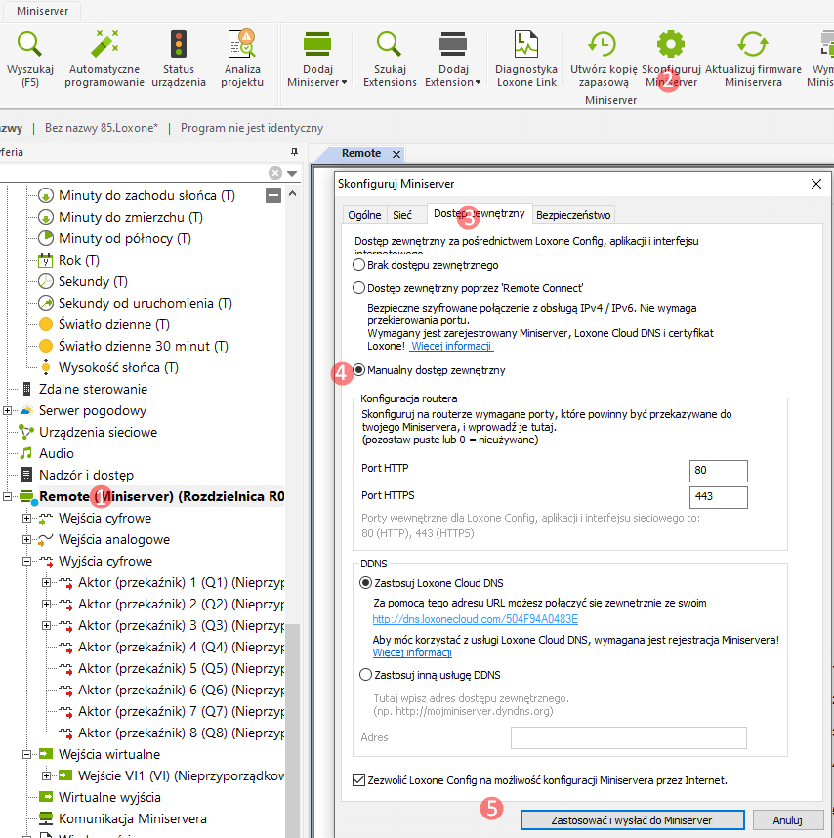This screenshot has height=838, width=834.
Task: Expand Aktor (przekaźnik) 1 (Q1) node
Action: coord(47,583)
